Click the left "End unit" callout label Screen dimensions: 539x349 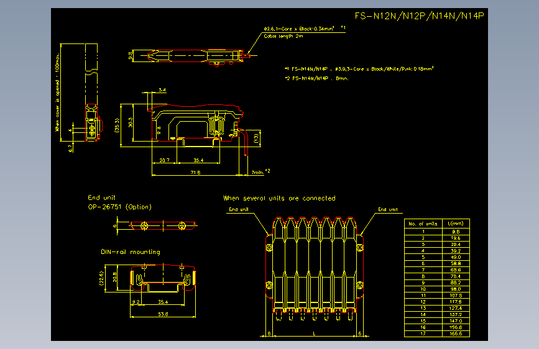pyautogui.click(x=239, y=209)
